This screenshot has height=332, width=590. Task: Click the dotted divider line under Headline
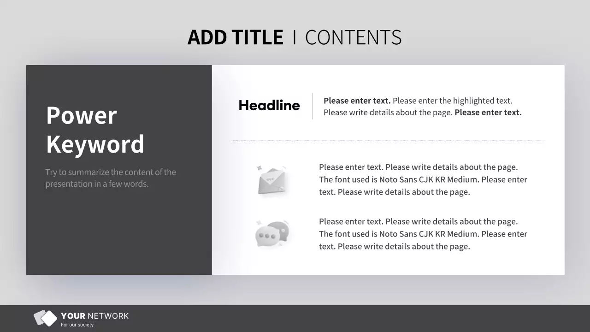(x=387, y=140)
